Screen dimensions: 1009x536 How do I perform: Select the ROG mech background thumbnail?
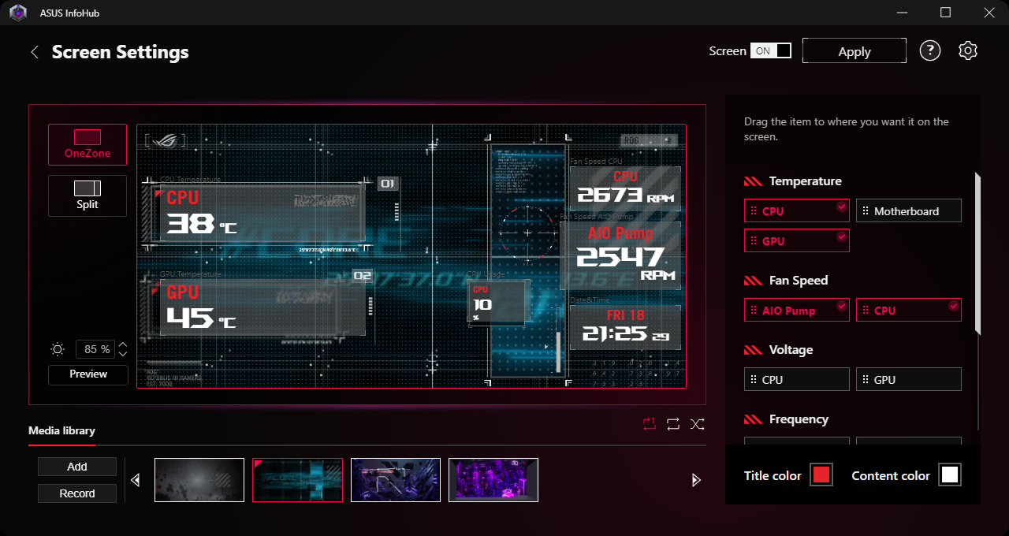pyautogui.click(x=396, y=480)
